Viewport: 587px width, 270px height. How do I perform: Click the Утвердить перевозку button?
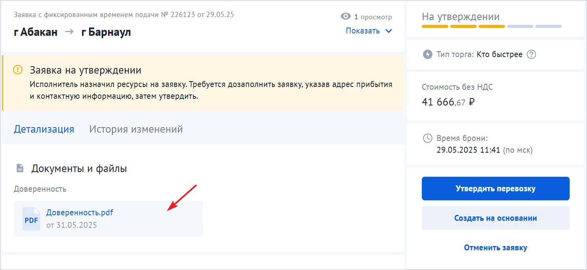(496, 189)
